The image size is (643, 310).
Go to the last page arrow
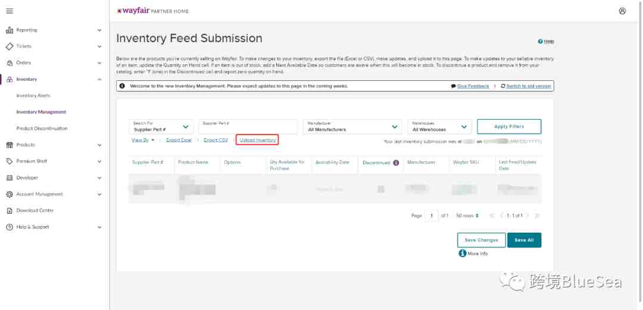537,215
